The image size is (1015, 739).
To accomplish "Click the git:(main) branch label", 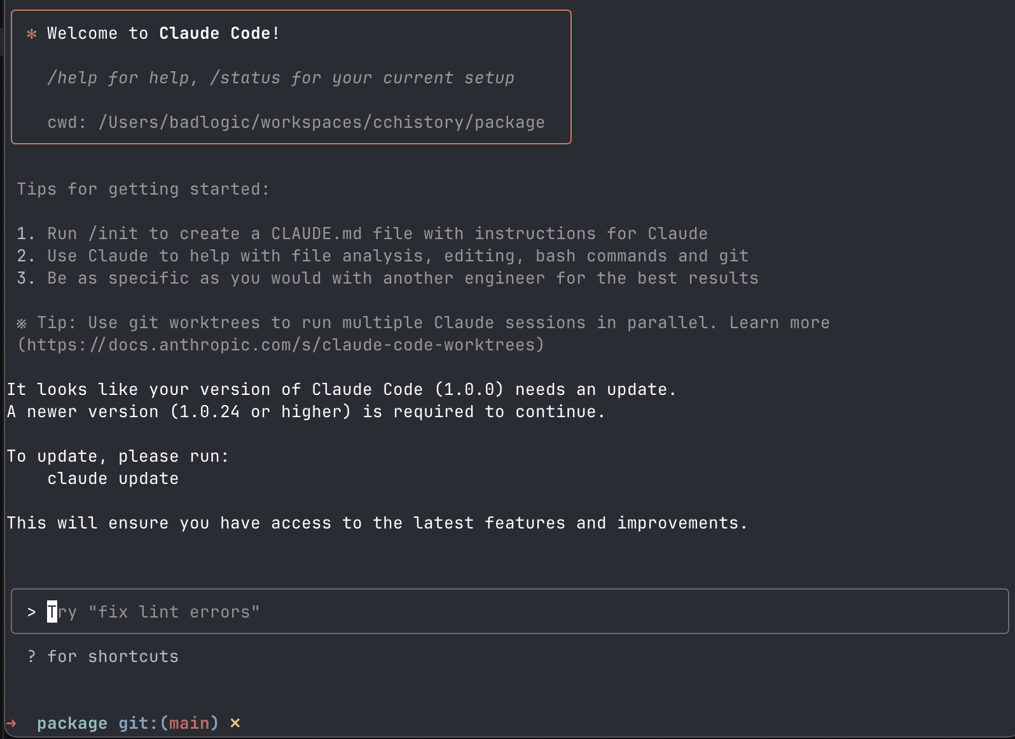I will tap(169, 723).
